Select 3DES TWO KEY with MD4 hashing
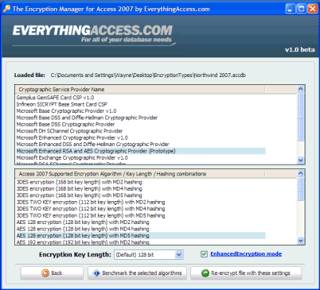 [141, 209]
